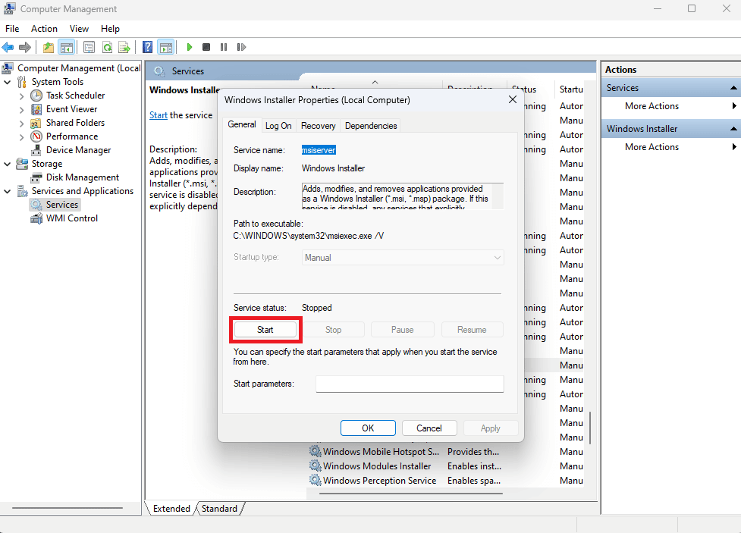The height and width of the screenshot is (533, 741).
Task: Collapse the System Tools tree node
Action: coord(7,82)
